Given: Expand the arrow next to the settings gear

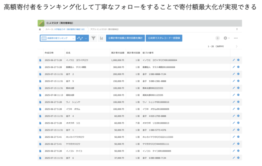Looking at the screenshot, I should point(229,38).
